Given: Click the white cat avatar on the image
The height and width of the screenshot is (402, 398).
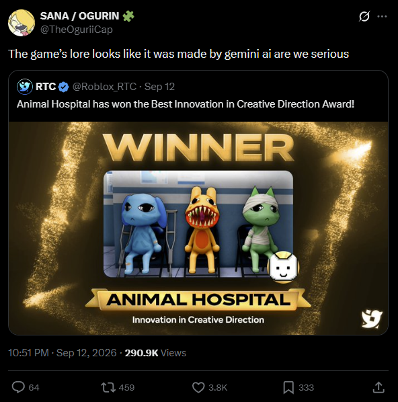Looking at the screenshot, I should pos(283,268).
